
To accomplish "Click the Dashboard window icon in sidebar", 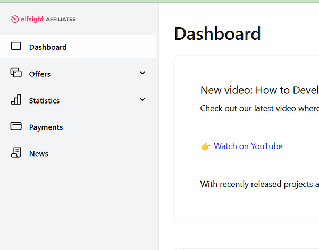I will [x=16, y=46].
